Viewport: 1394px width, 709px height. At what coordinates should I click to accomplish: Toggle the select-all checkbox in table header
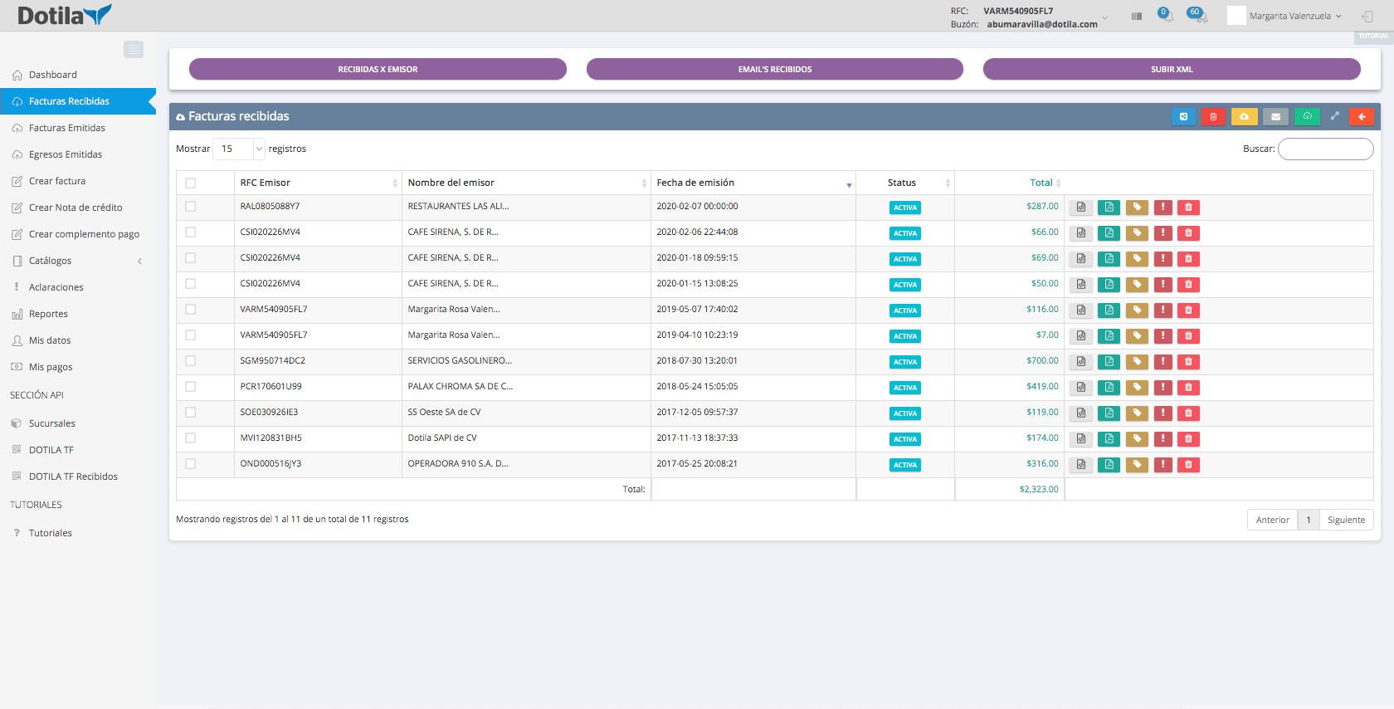click(x=191, y=183)
